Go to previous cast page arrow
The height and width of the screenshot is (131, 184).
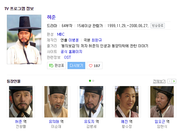(170, 81)
